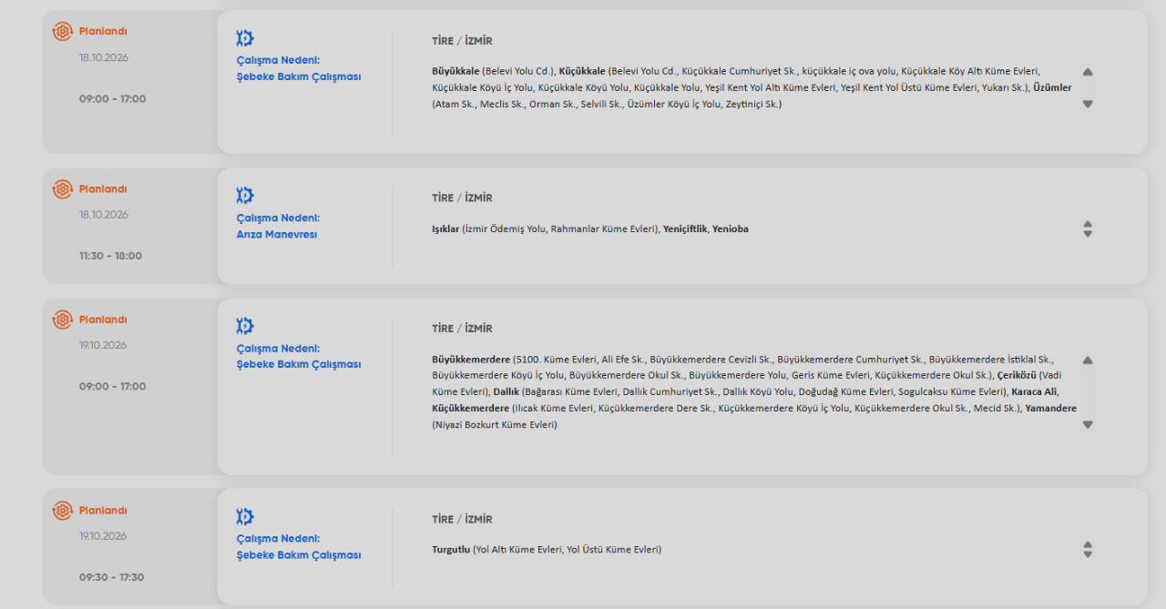Viewport: 1166px width, 609px height.
Task: Click the up arrow next to the Işıklar address list
Action: tap(1088, 224)
